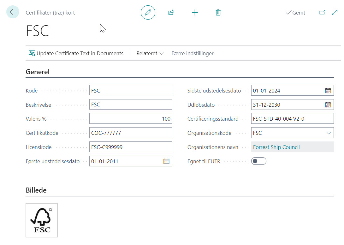Open the share icon
This screenshot has width=344, height=245.
(171, 13)
